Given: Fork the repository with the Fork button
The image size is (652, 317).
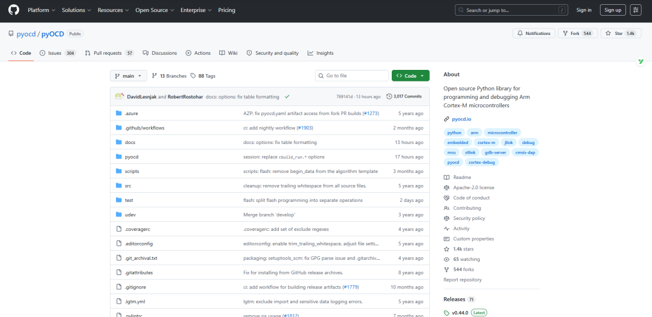Looking at the screenshot, I should (578, 33).
